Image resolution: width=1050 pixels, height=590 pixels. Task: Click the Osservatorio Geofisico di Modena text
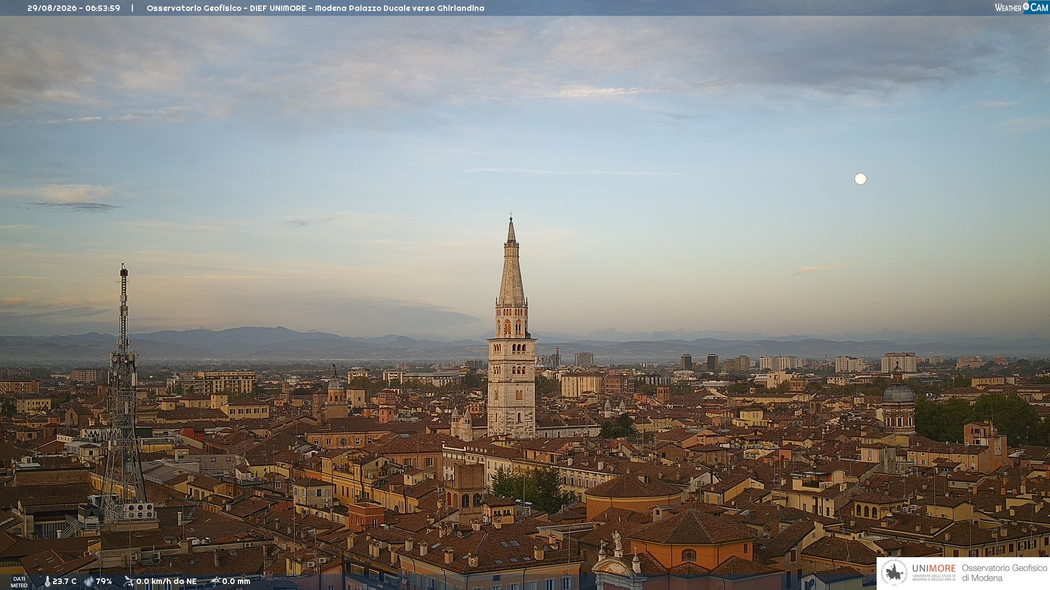coord(1004,573)
